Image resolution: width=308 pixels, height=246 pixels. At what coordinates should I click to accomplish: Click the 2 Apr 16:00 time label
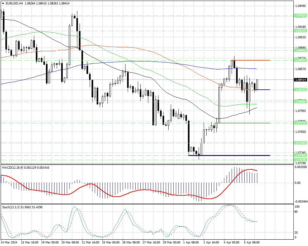tap(211, 243)
